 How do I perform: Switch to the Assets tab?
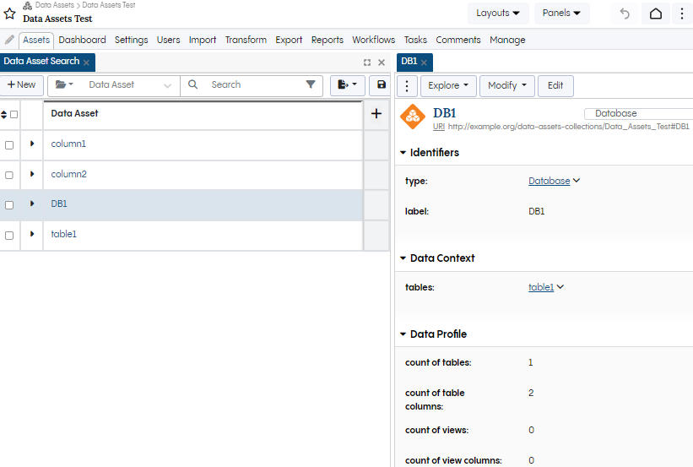36,41
